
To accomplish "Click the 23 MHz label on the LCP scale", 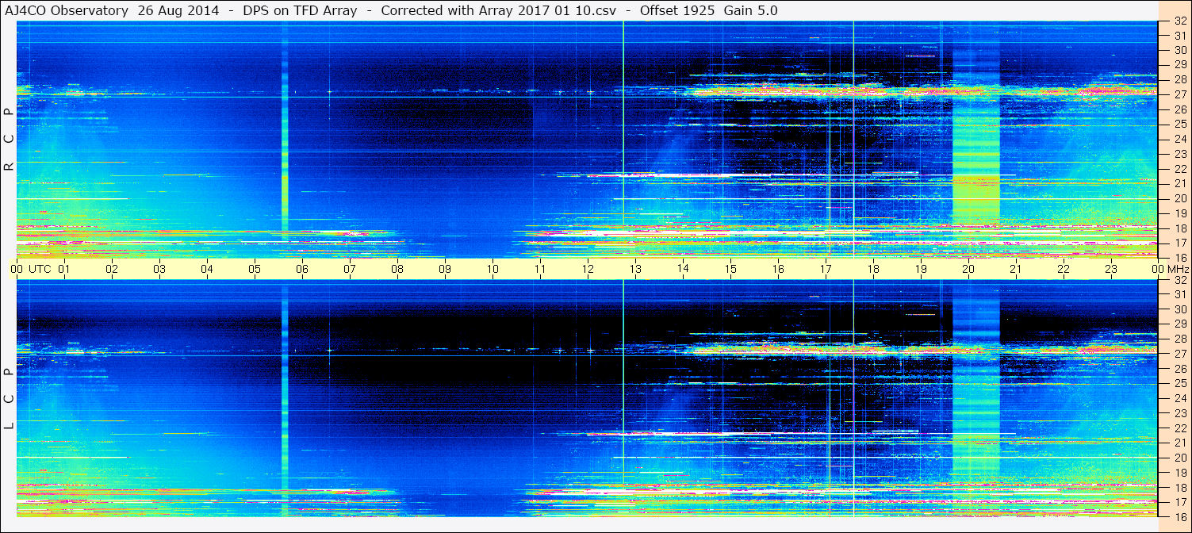I will coord(1179,413).
